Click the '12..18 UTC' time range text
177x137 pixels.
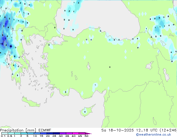click(147, 130)
